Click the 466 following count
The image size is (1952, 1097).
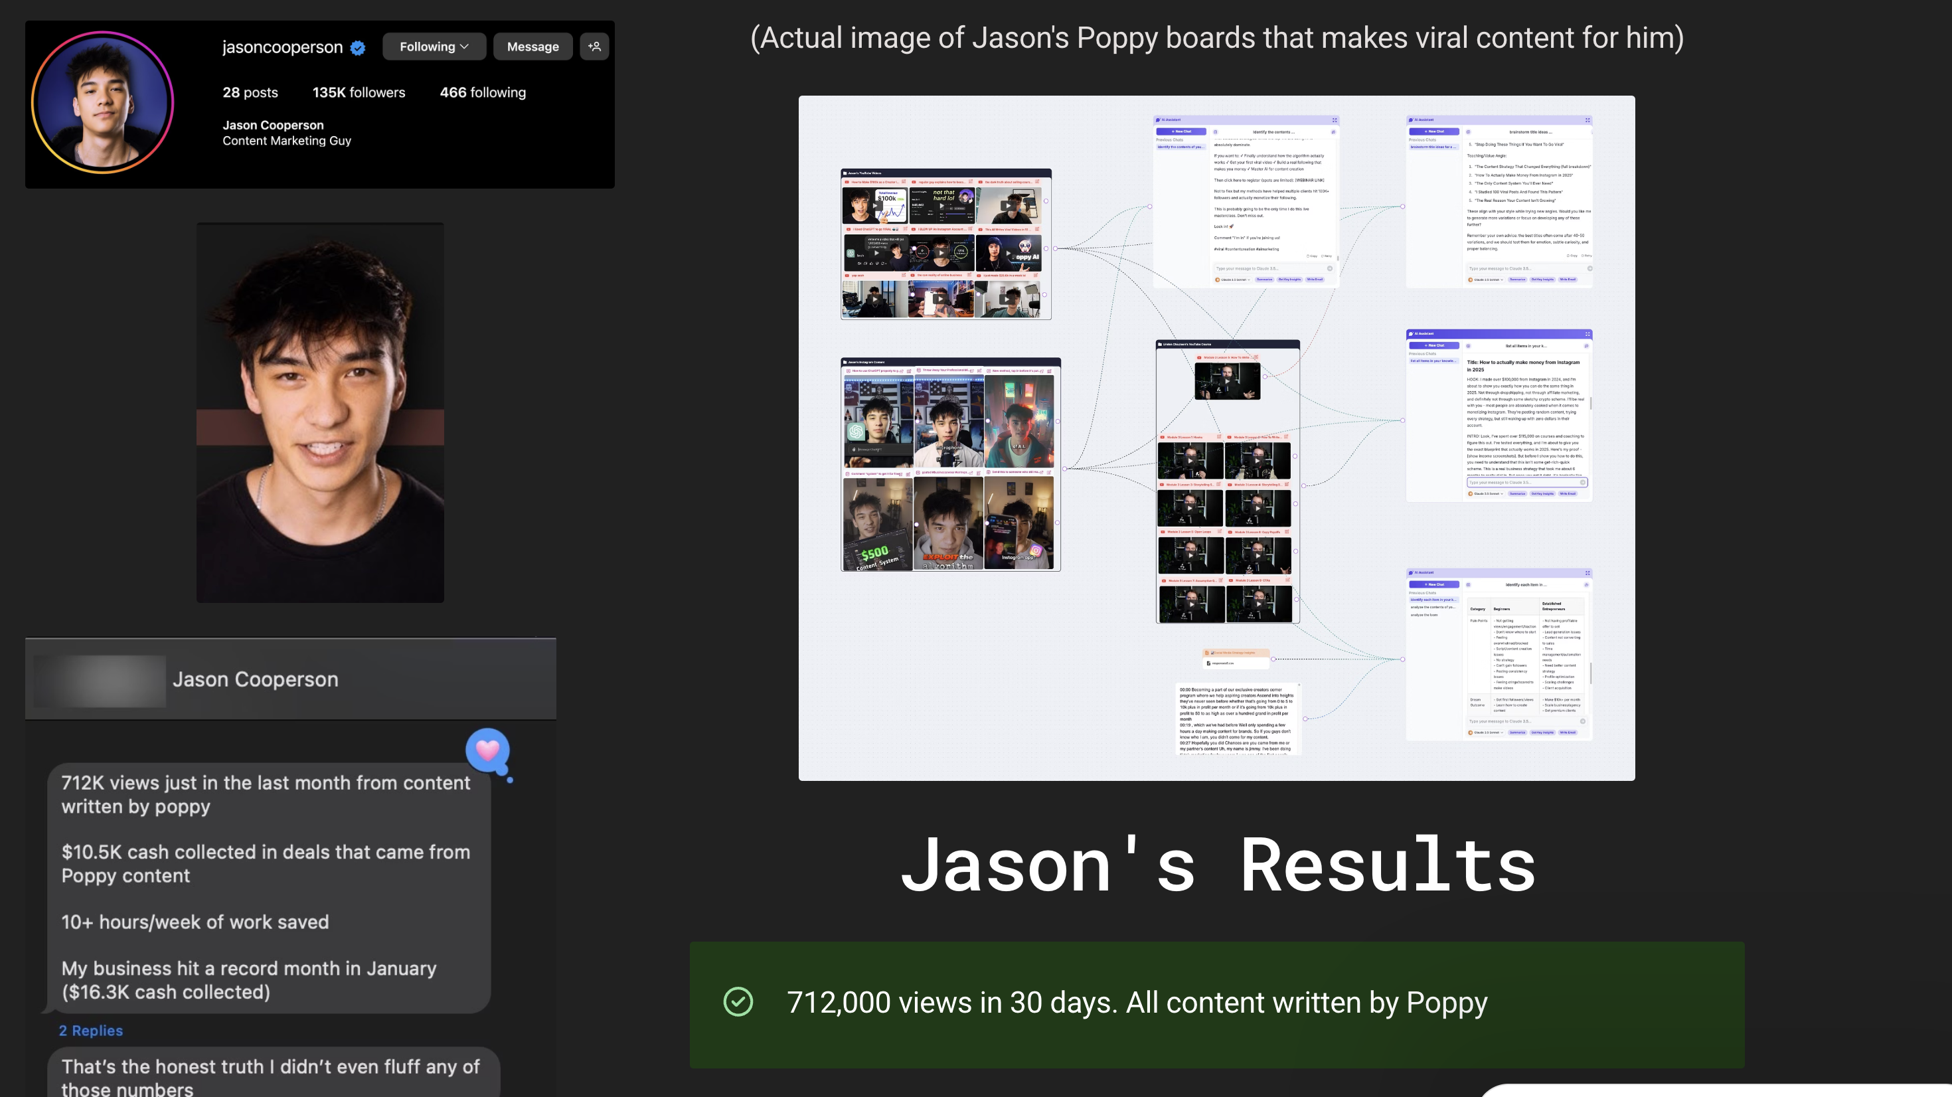click(483, 92)
